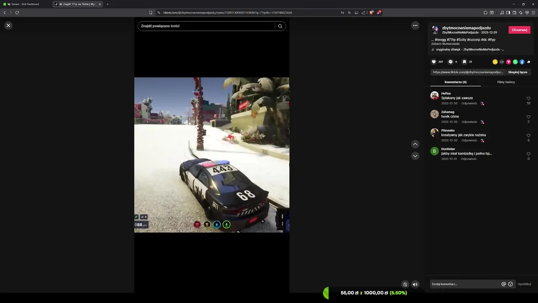The width and height of the screenshot is (538, 303).
Task: Click the bookmark icon in address bar
Action: [151, 13]
